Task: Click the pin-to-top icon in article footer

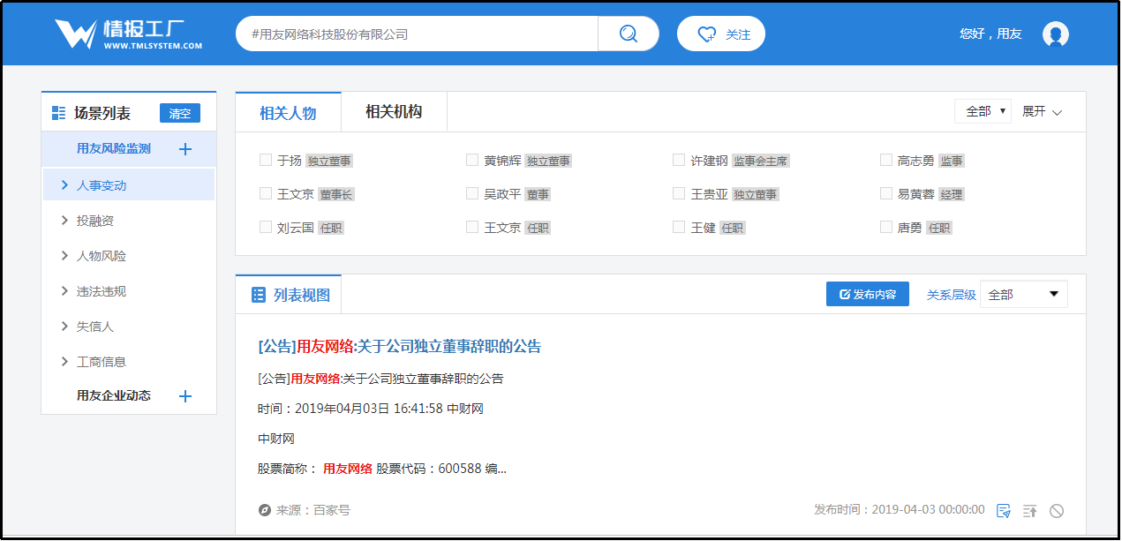Action: pos(1029,510)
